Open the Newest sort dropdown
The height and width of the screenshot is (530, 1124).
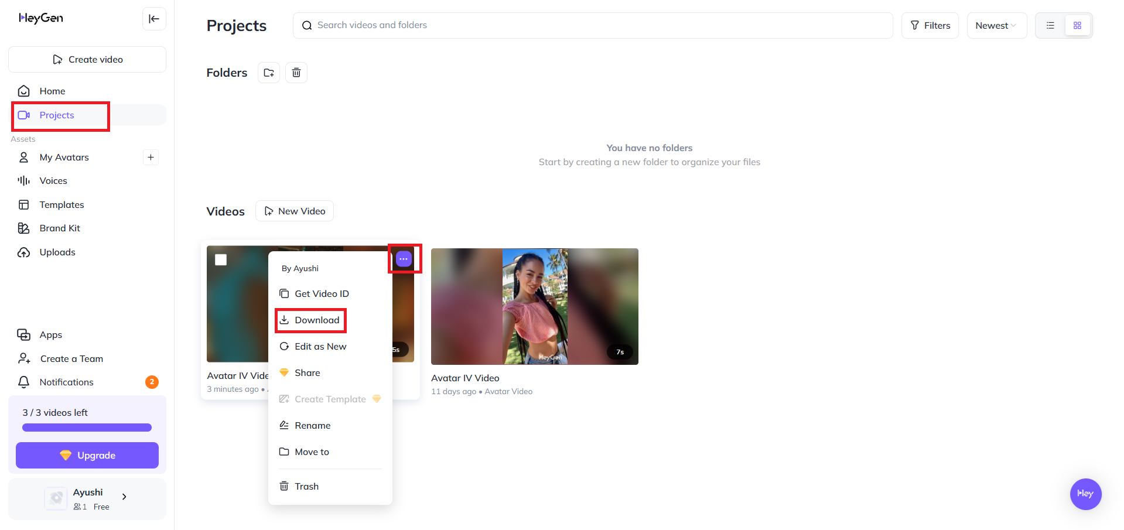point(996,26)
